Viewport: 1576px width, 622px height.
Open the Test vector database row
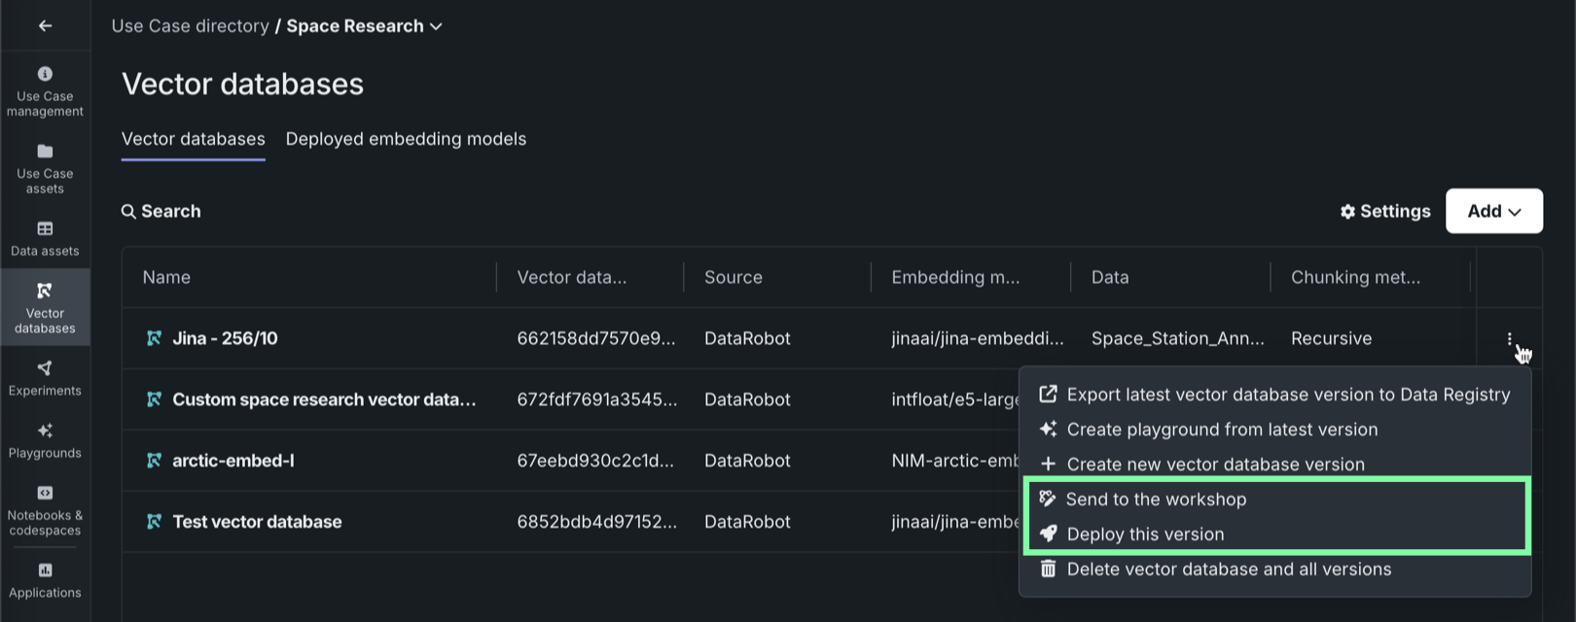tap(257, 522)
